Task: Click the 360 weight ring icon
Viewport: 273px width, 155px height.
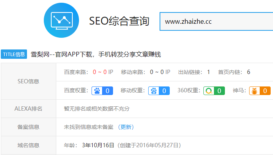Action: [209, 91]
